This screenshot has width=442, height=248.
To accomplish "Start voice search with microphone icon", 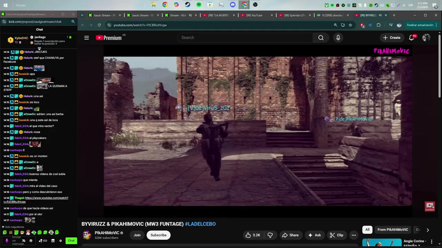I will [338, 38].
